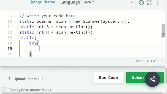Click the green Submit button
Image resolution: width=167 pixels, height=94 pixels.
[145, 78]
